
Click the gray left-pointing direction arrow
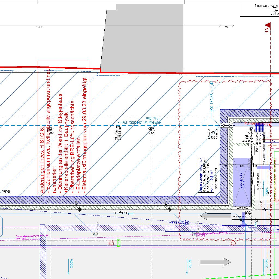point(215,216)
